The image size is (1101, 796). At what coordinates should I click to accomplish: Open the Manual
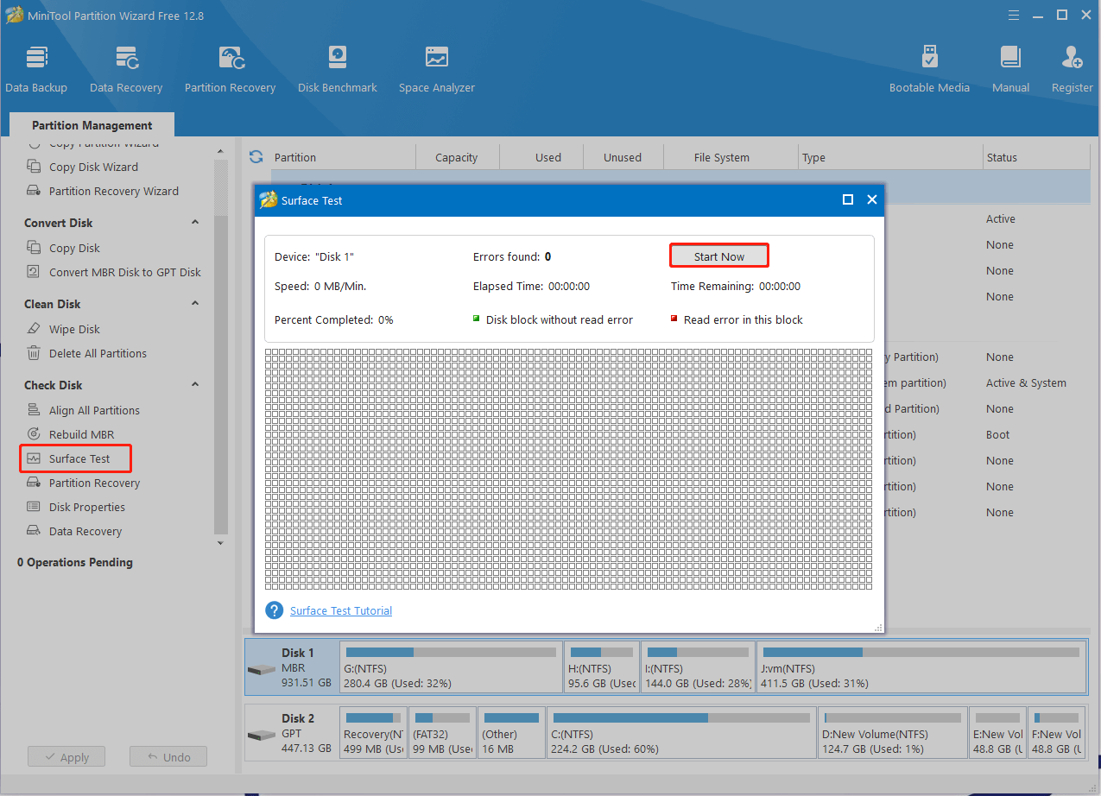point(1010,69)
